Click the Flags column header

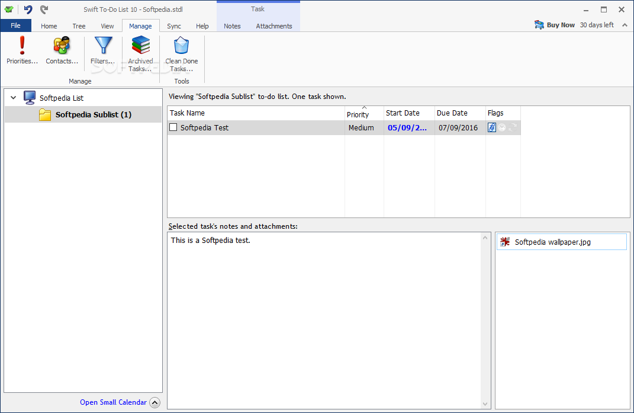tap(503, 113)
